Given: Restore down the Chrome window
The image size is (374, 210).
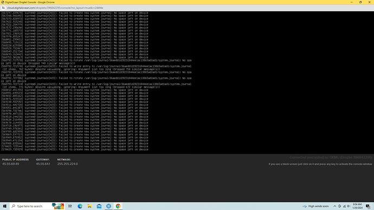Looking at the screenshot, I should click(x=360, y=2).
